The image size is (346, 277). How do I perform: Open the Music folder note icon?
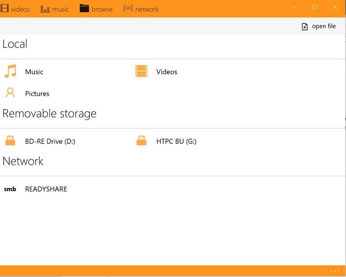(10, 71)
